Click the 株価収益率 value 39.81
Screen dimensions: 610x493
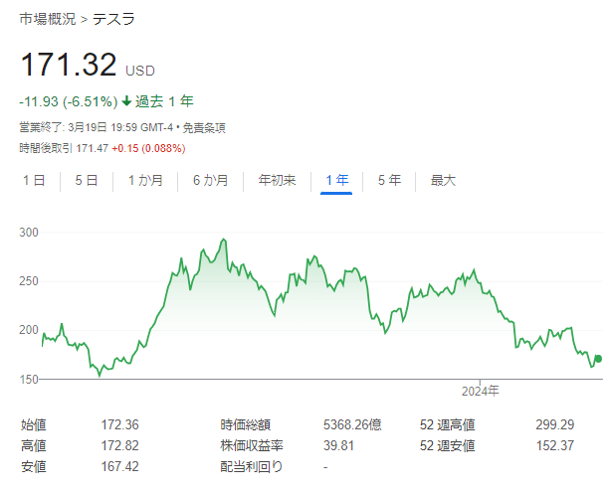coord(338,445)
